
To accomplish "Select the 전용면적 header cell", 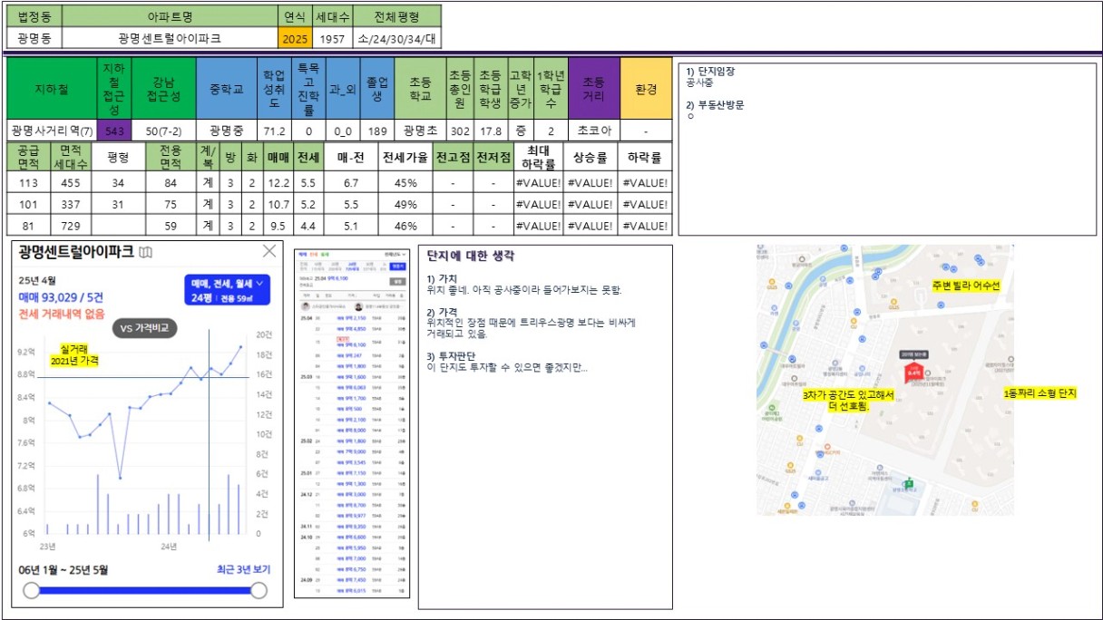I will (171, 157).
